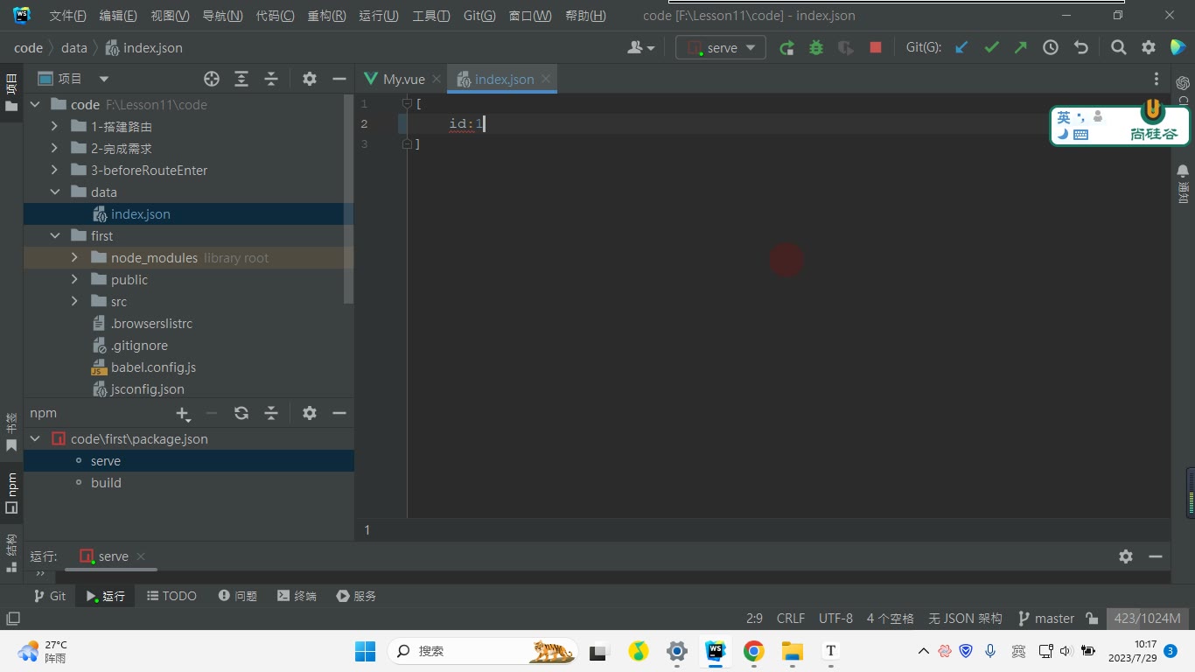Push commits with the green arrow icon
This screenshot has height=672, width=1195.
(1021, 48)
